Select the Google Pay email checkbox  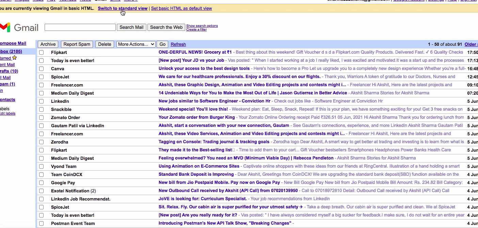[42, 183]
